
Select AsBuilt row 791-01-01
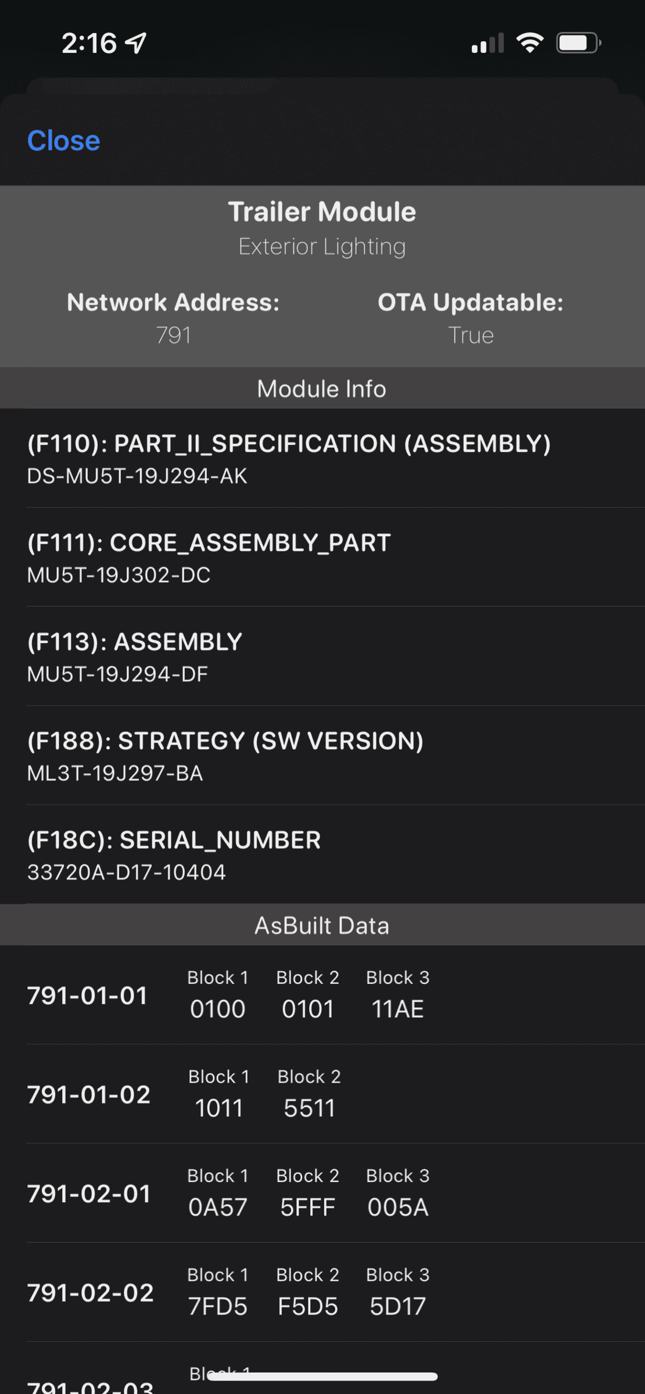pos(88,996)
